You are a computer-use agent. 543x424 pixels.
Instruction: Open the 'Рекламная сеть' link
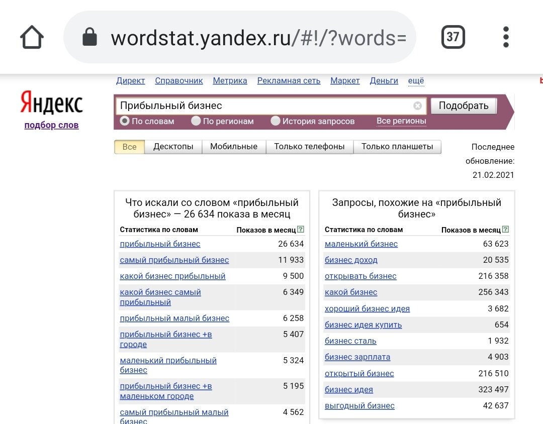point(289,81)
